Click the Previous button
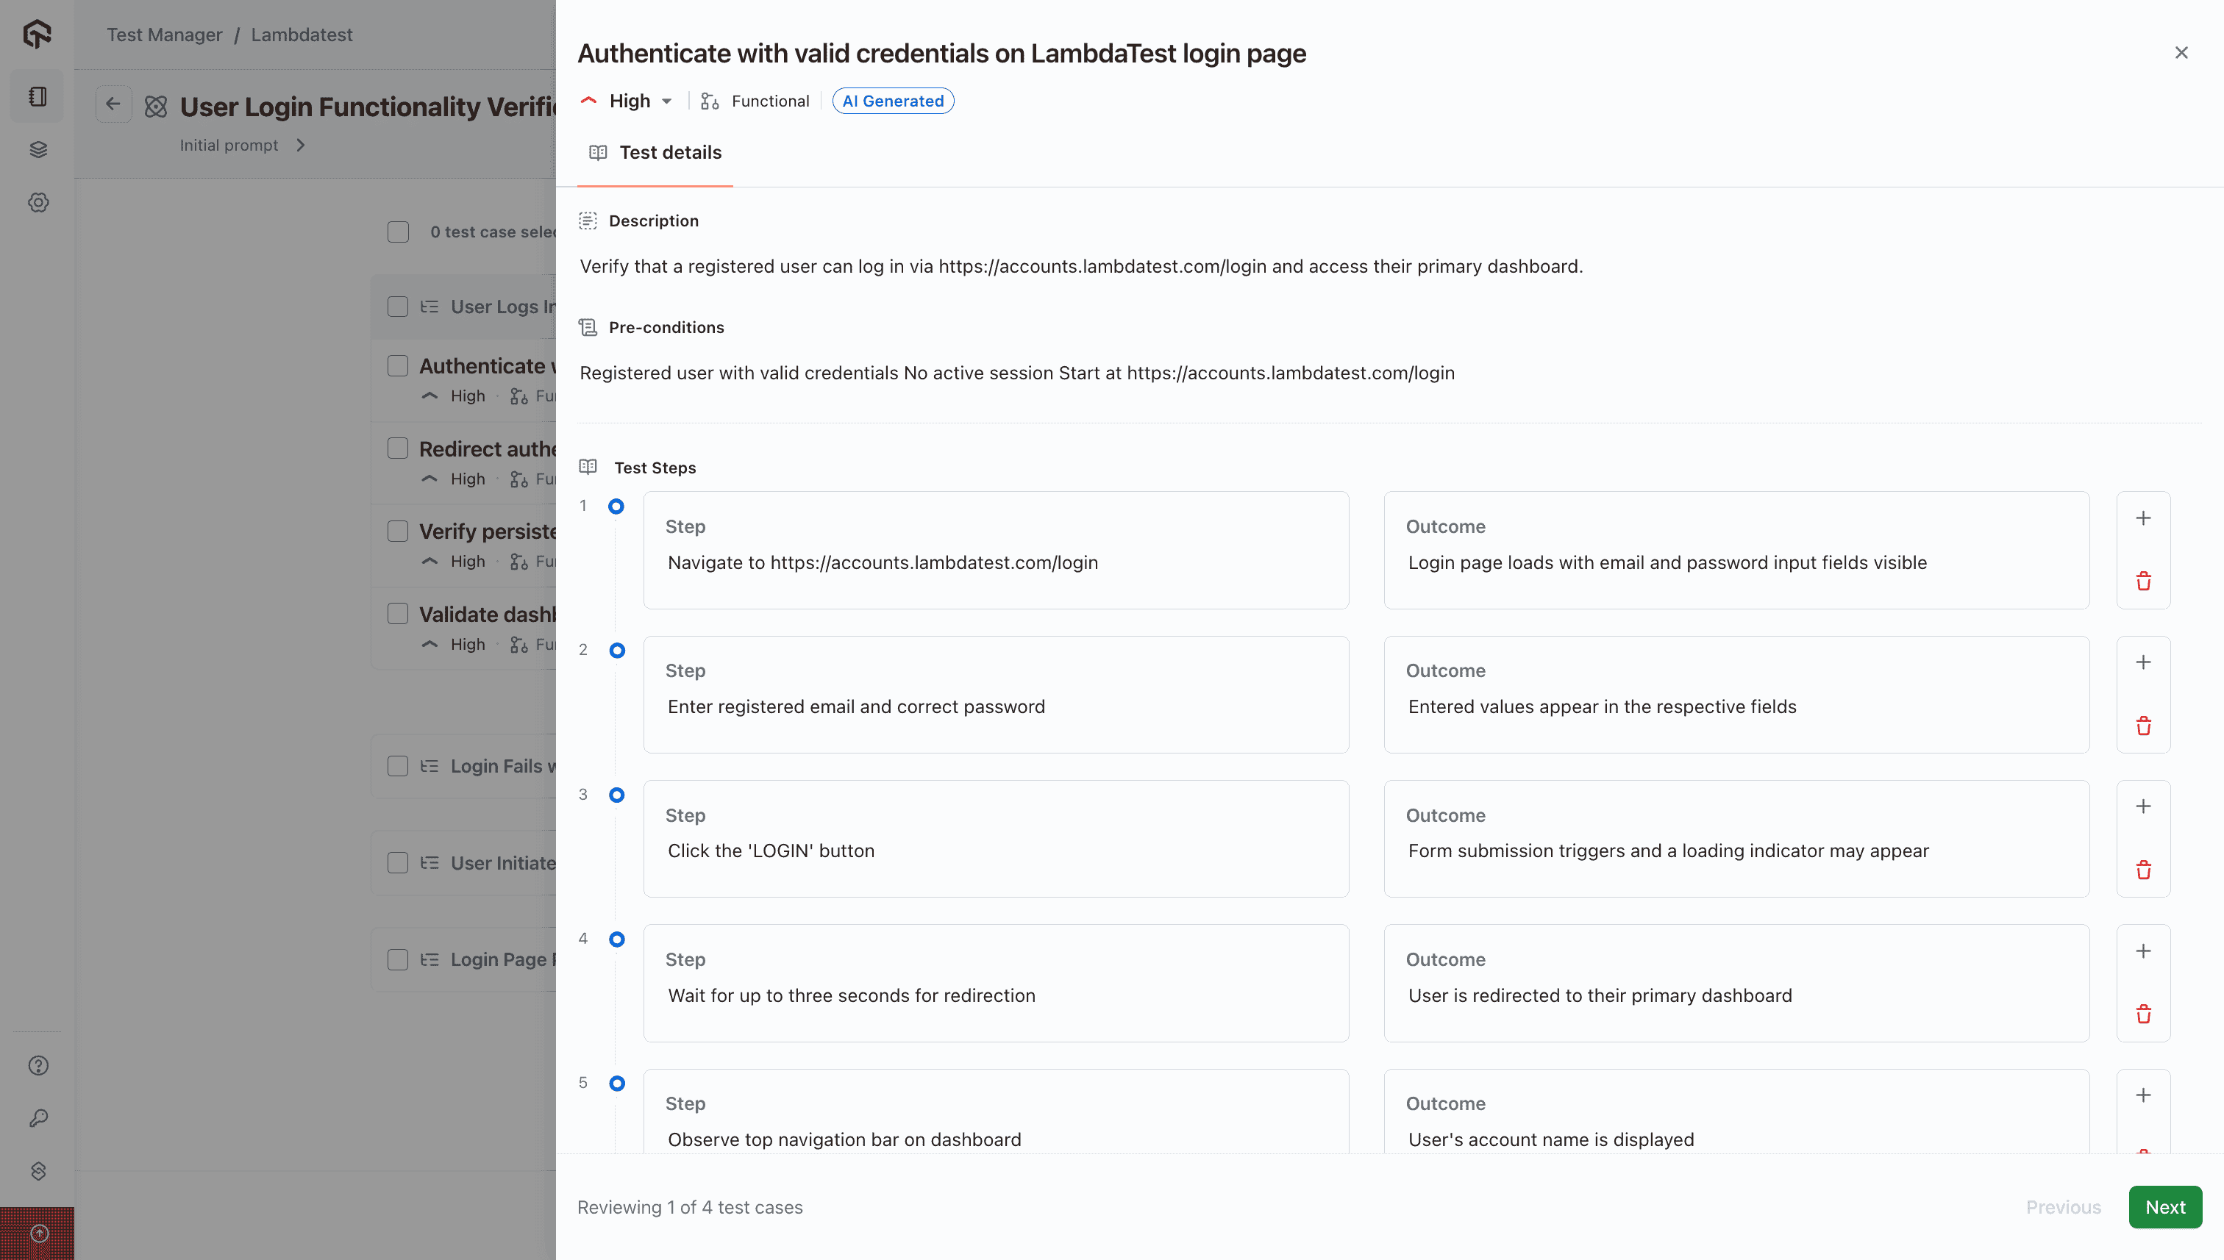Image resolution: width=2224 pixels, height=1260 pixels. [2063, 1207]
